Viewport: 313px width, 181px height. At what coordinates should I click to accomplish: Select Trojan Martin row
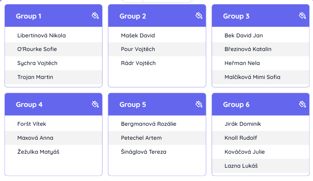[x=35, y=77]
